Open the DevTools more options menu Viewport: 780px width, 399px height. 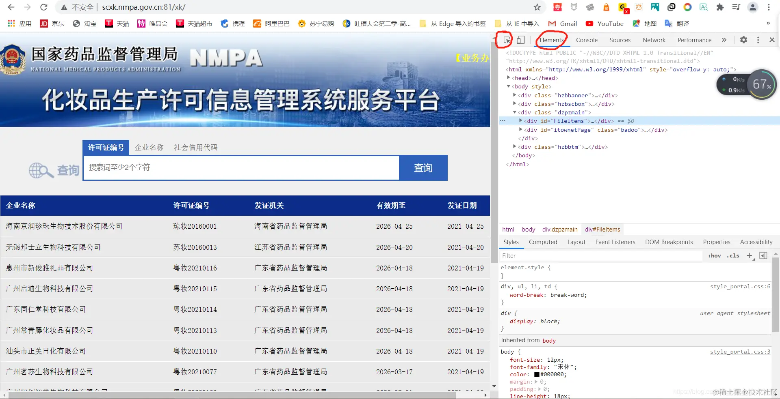758,40
